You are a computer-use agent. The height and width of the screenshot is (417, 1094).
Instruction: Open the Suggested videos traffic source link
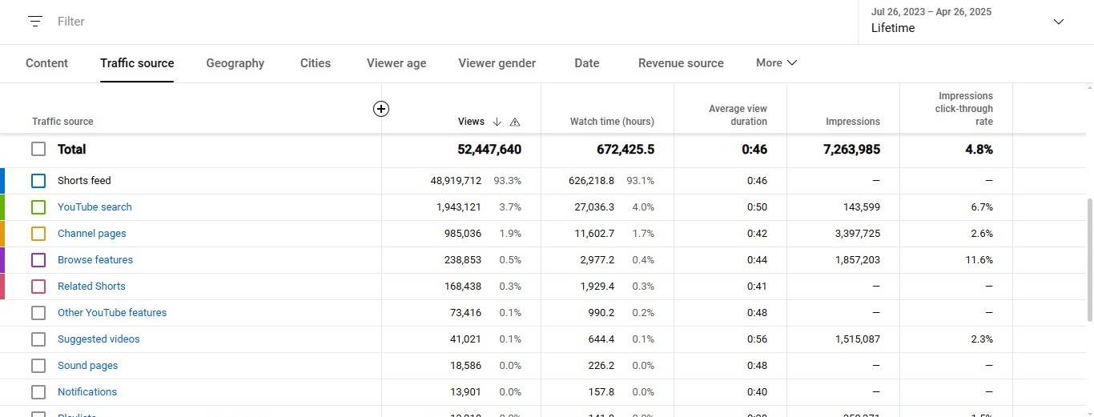point(99,339)
